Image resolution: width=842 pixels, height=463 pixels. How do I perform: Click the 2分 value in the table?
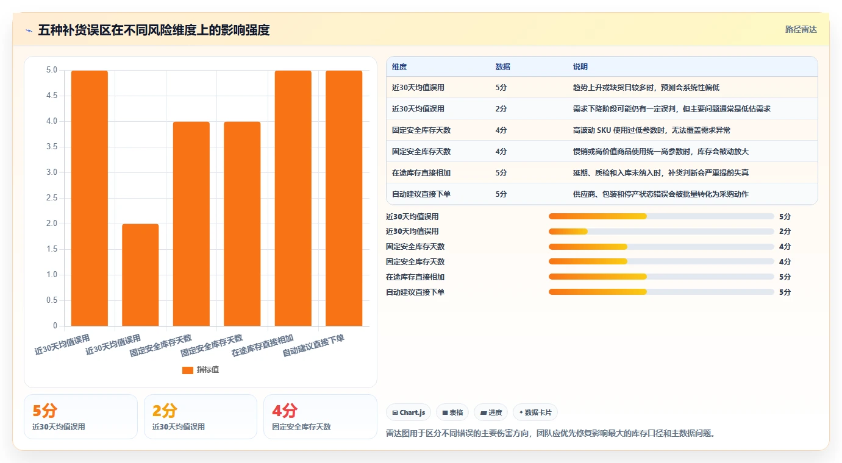[x=501, y=109]
